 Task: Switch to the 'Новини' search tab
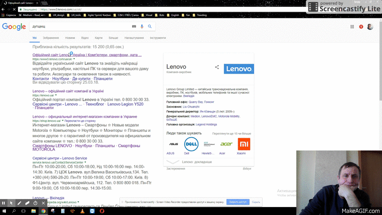point(70,38)
